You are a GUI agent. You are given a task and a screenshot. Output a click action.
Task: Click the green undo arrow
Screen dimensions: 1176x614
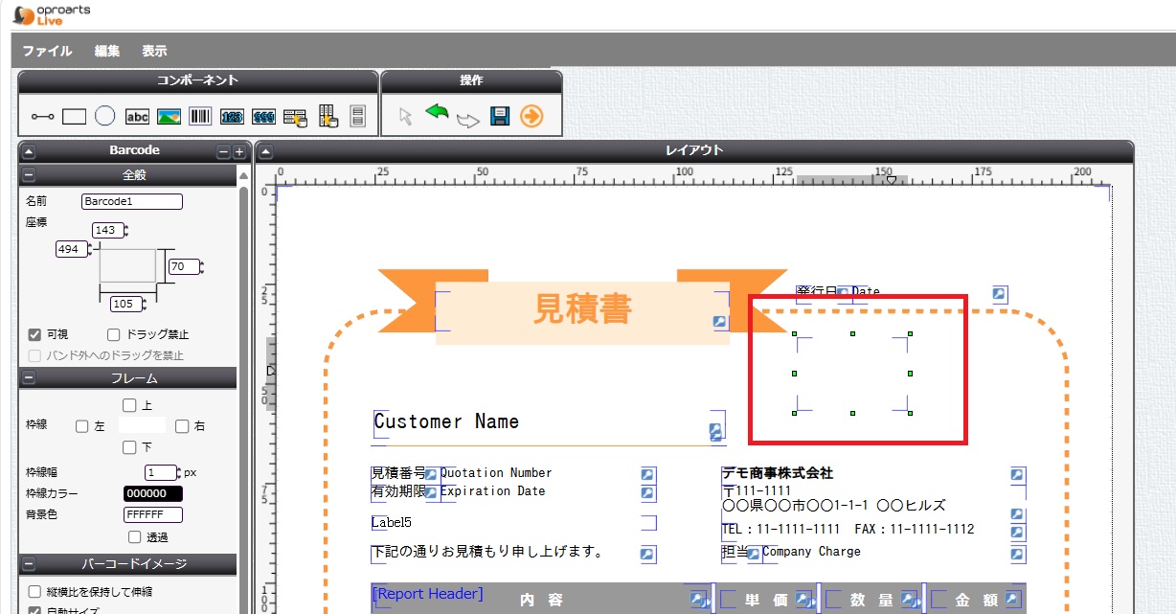coord(437,114)
